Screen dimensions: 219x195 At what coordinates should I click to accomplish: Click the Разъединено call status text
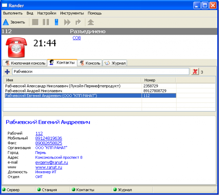point(88,31)
